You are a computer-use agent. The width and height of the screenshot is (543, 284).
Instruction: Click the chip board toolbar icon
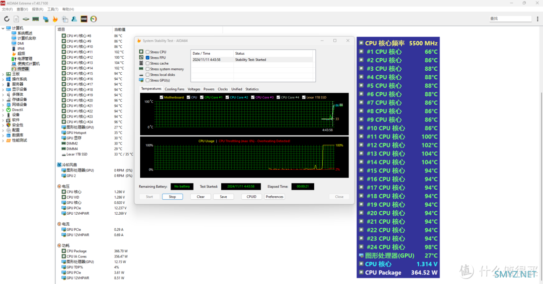[26, 19]
